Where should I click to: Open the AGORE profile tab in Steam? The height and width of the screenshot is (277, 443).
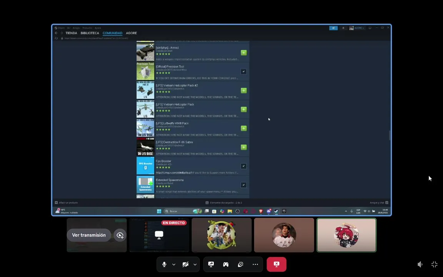132,33
